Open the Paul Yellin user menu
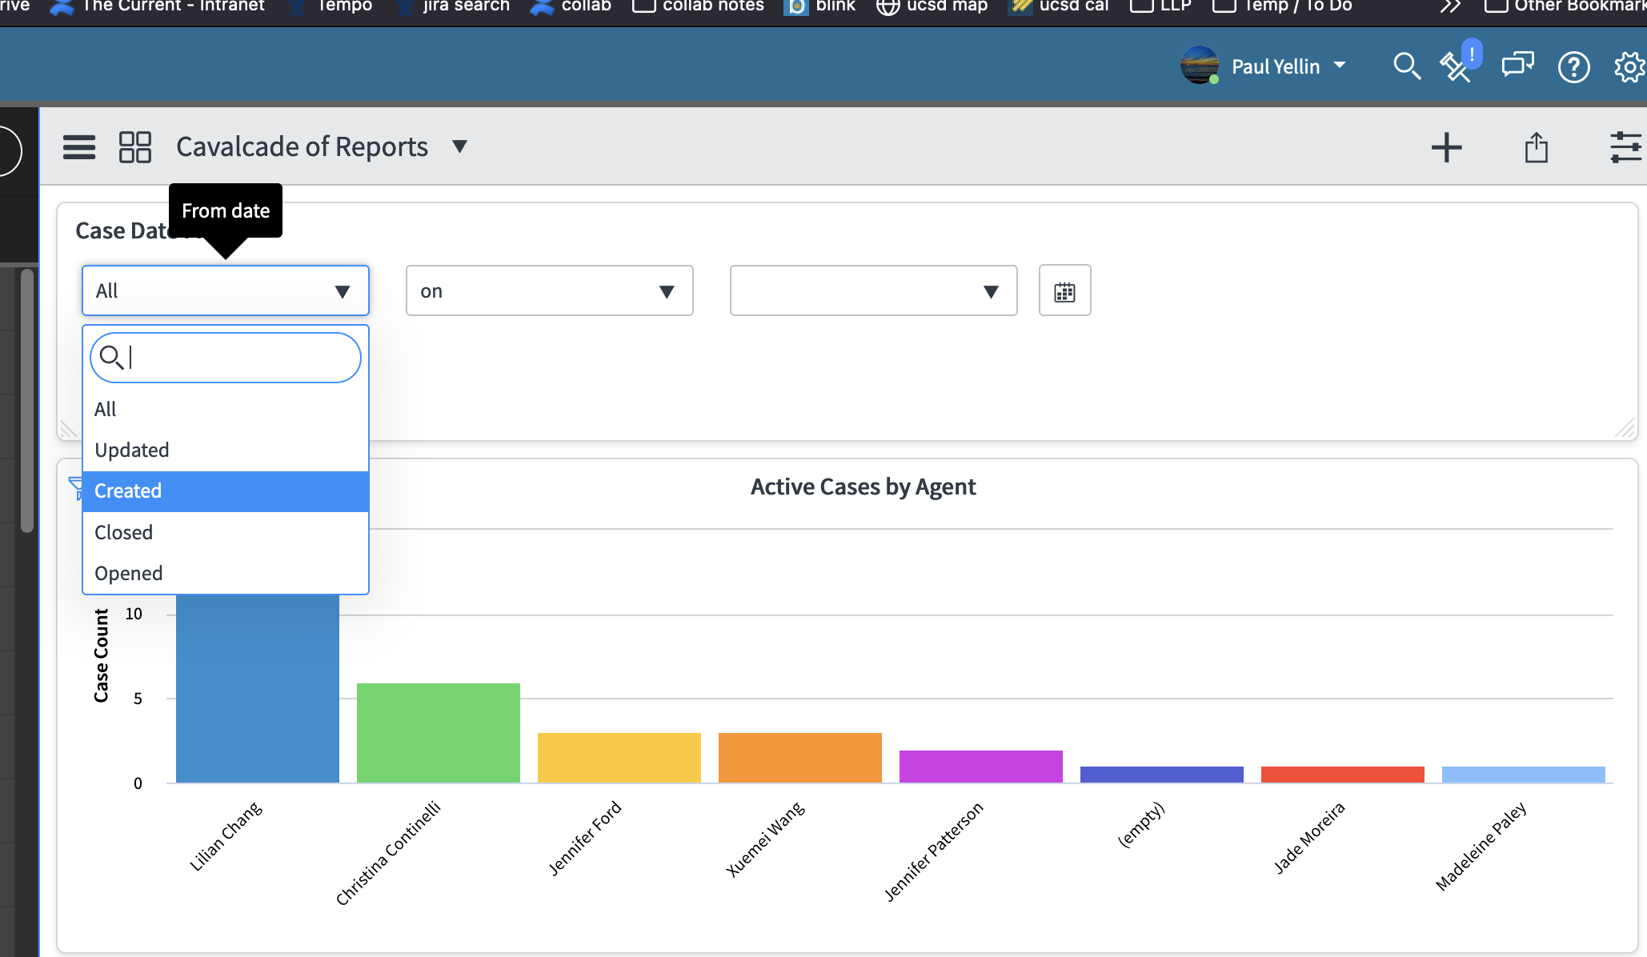Screen dimensions: 1647x957 click(1288, 66)
